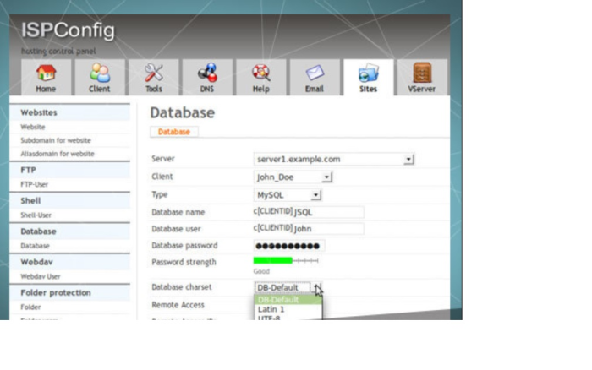This screenshot has width=592, height=370.
Task: Expand the Server dropdown list
Action: [x=408, y=159]
